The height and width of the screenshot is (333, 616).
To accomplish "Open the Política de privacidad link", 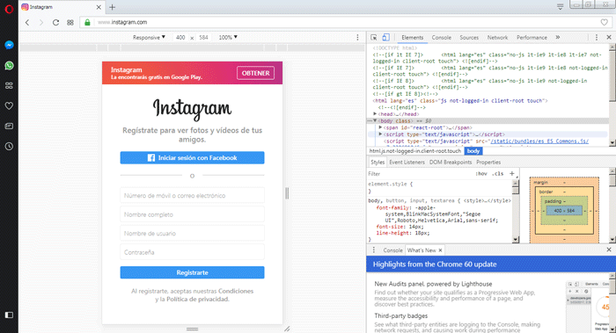I will click(x=198, y=300).
